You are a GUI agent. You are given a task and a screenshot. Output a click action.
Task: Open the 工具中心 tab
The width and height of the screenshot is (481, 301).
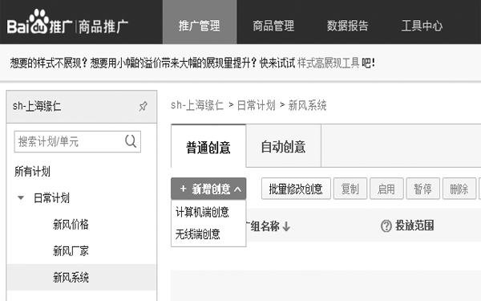point(422,26)
